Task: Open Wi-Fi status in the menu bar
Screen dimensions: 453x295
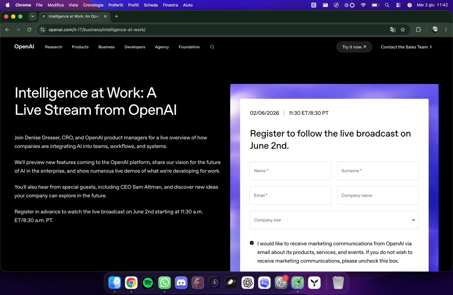Action: coord(363,5)
